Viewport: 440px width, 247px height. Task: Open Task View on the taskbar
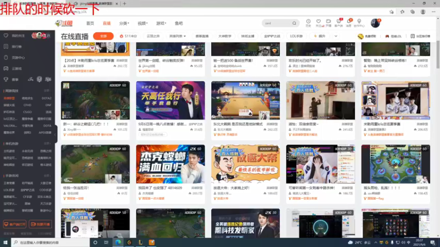pyautogui.click(x=106, y=242)
